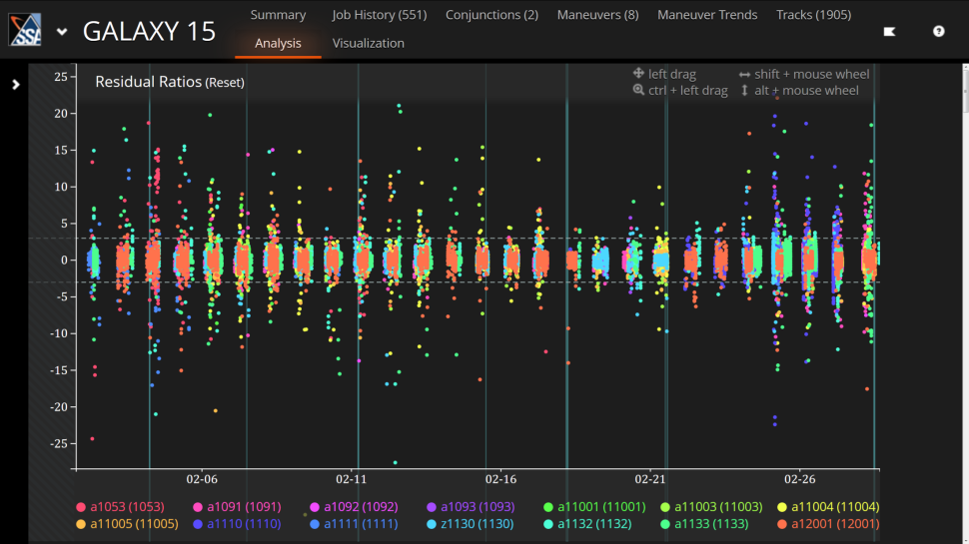Click the 02-06 date axis label
The width and height of the screenshot is (969, 544).
tap(202, 479)
